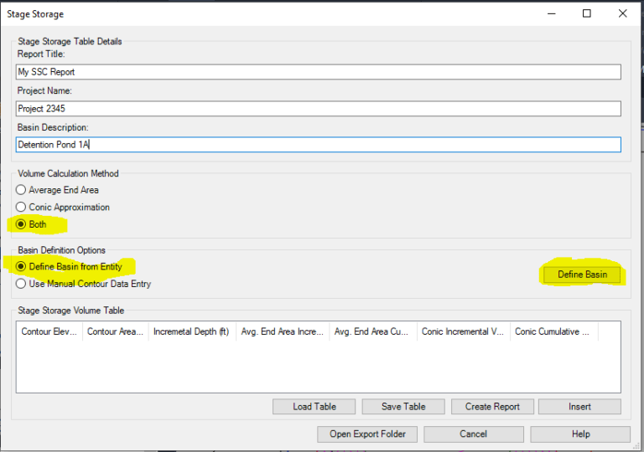Click the Save Table button

403,407
